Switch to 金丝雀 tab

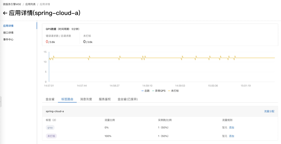(50, 99)
